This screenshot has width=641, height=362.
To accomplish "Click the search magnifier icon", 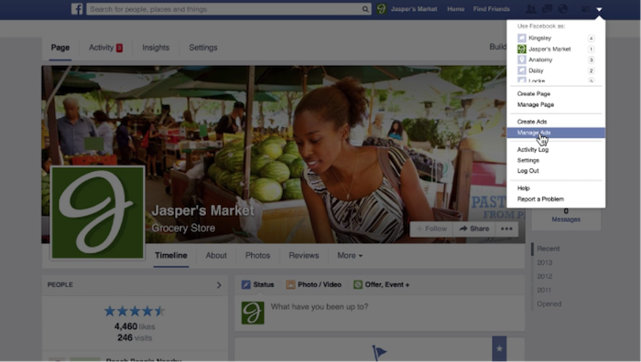I will click(x=365, y=9).
